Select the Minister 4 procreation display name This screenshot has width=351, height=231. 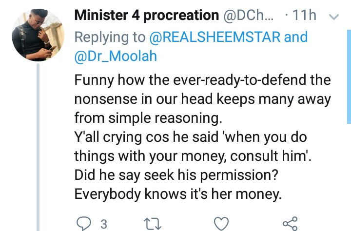pos(147,15)
